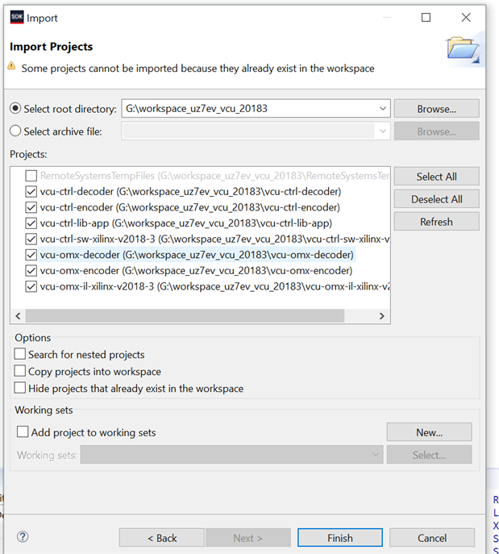Select the vcu-omx-il-xilinx-v2018-3 row text
This screenshot has height=554, width=499.
[x=214, y=286]
